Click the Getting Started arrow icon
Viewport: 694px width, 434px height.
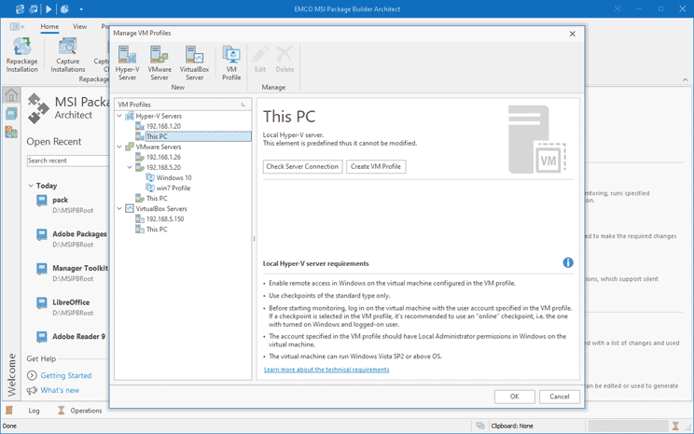32,375
